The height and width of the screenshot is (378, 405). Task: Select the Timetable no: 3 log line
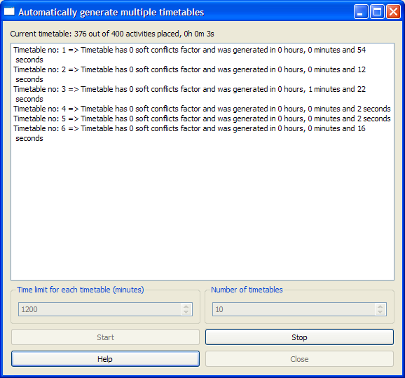(190, 94)
